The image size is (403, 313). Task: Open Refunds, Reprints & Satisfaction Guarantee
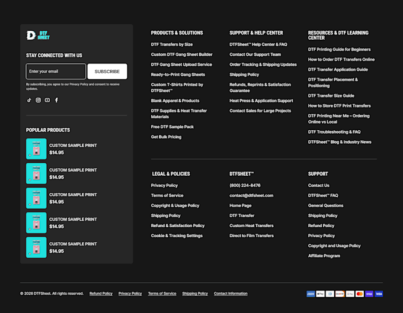coord(260,88)
